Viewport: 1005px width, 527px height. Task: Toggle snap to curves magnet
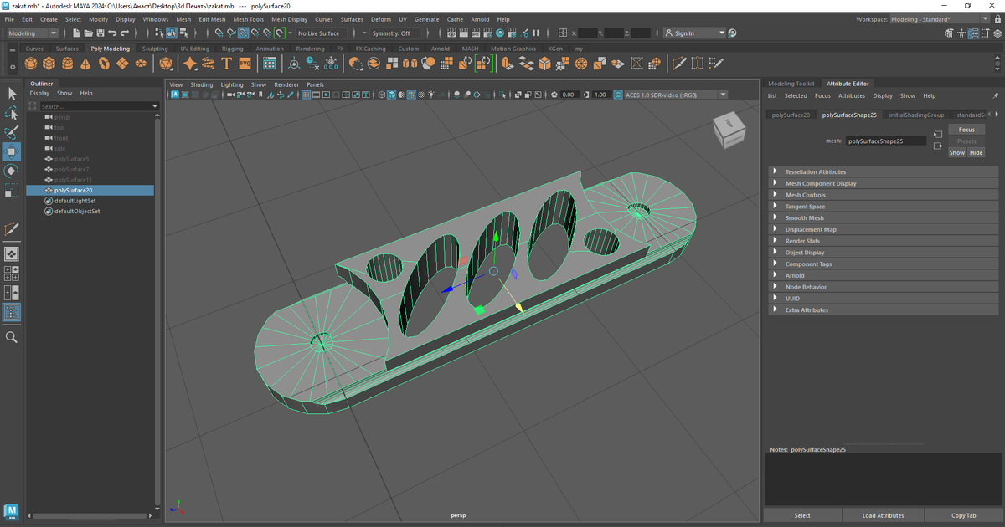pyautogui.click(x=230, y=33)
